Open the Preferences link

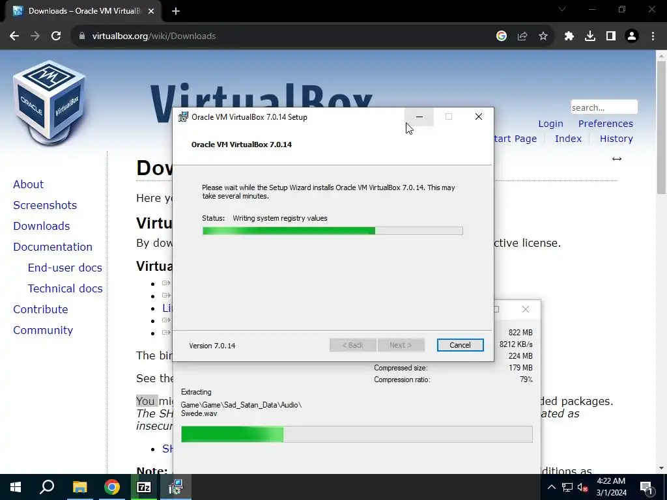pos(605,124)
